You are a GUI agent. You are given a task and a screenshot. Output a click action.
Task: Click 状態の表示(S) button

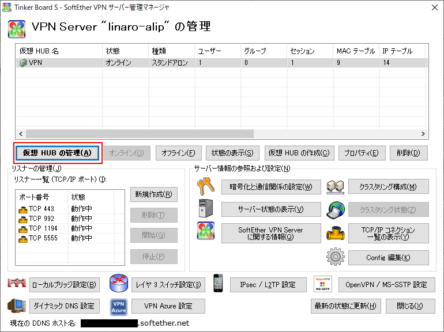coord(232,153)
